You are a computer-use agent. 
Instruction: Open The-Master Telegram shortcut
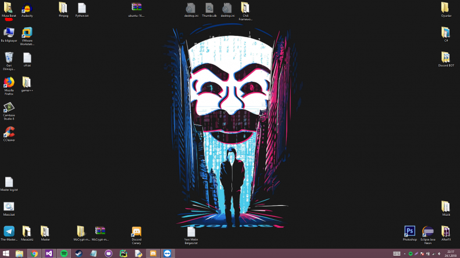click(x=9, y=233)
